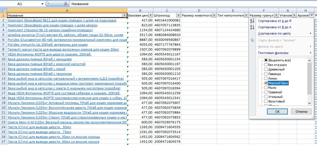The image size is (317, 145).
Task: Click "Снять фильтр с Аромат" entry
Action: [277, 40]
